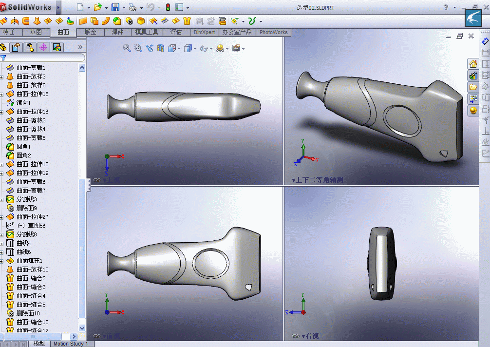
Task: Open the FeatureManager design tree tab
Action: click(3, 47)
